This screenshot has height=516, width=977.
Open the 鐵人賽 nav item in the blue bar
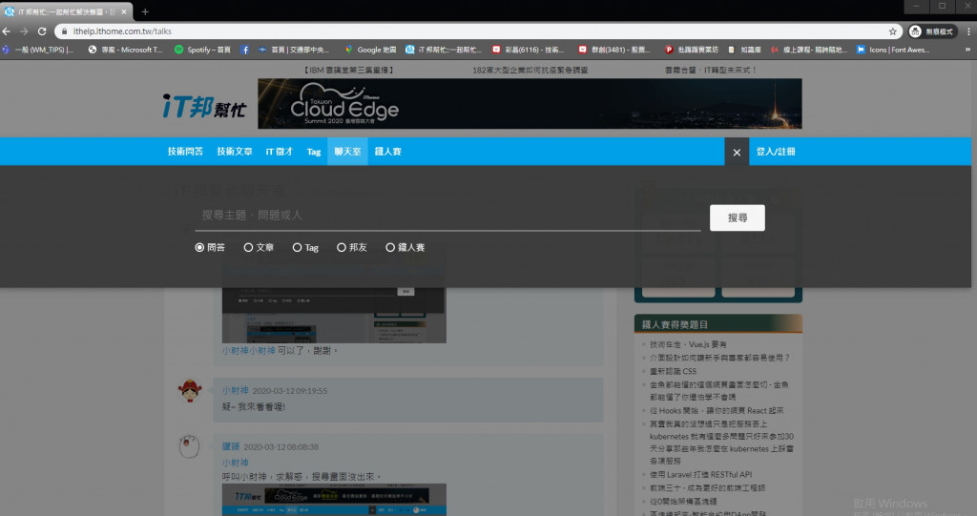coord(387,152)
